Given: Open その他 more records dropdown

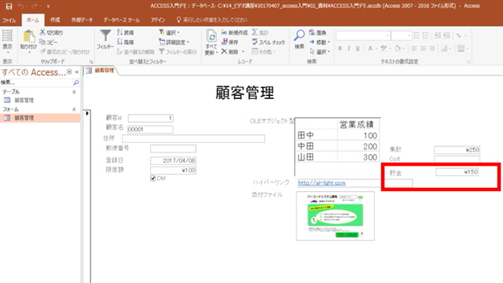Looking at the screenshot, I should pos(264,52).
